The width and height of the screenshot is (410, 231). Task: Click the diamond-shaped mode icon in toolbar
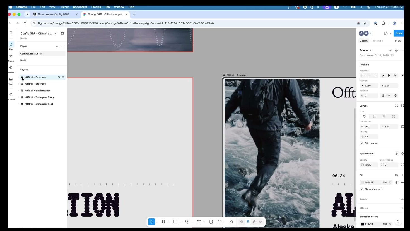pyautogui.click(x=254, y=222)
